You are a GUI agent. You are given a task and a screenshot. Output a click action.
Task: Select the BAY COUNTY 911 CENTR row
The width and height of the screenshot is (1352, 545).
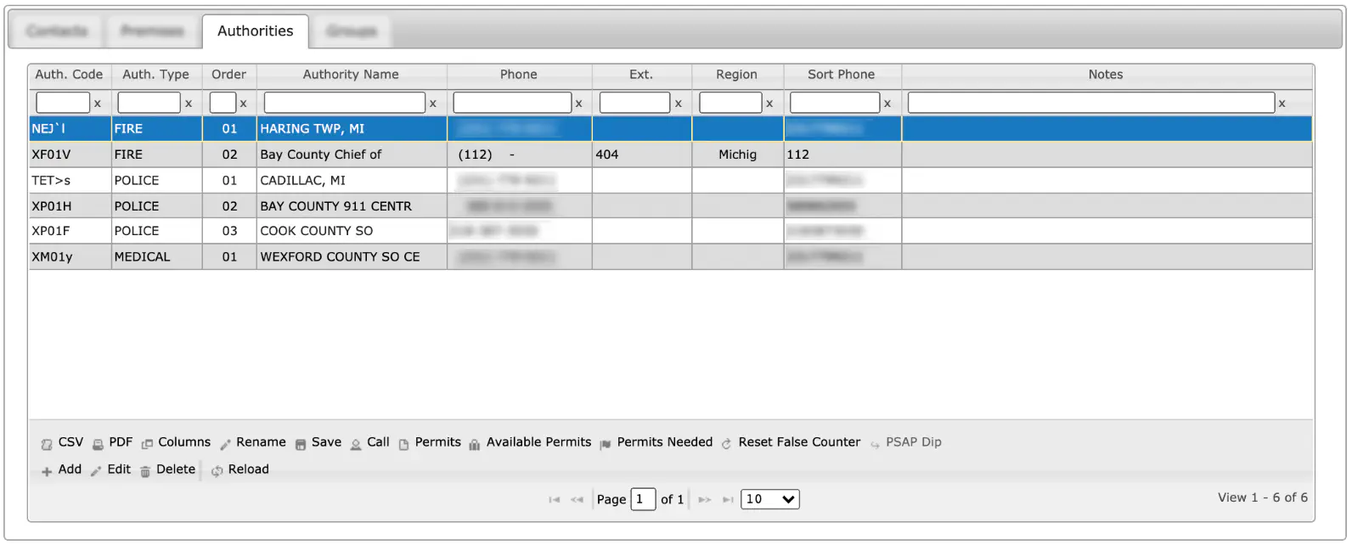tap(671, 205)
